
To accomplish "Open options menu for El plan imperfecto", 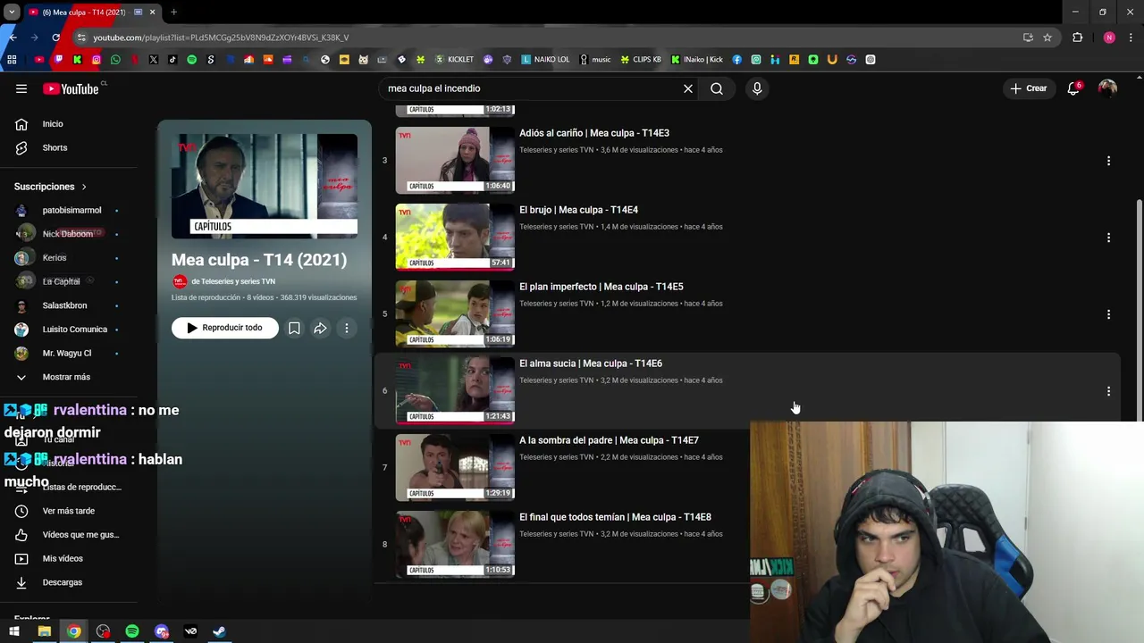I will [1108, 314].
